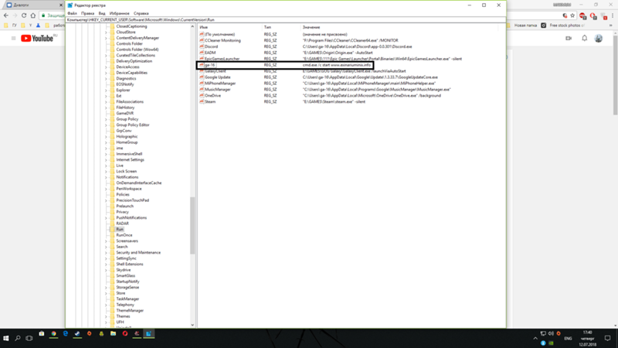Select the MiPhoneManager value icon

pyautogui.click(x=202, y=84)
